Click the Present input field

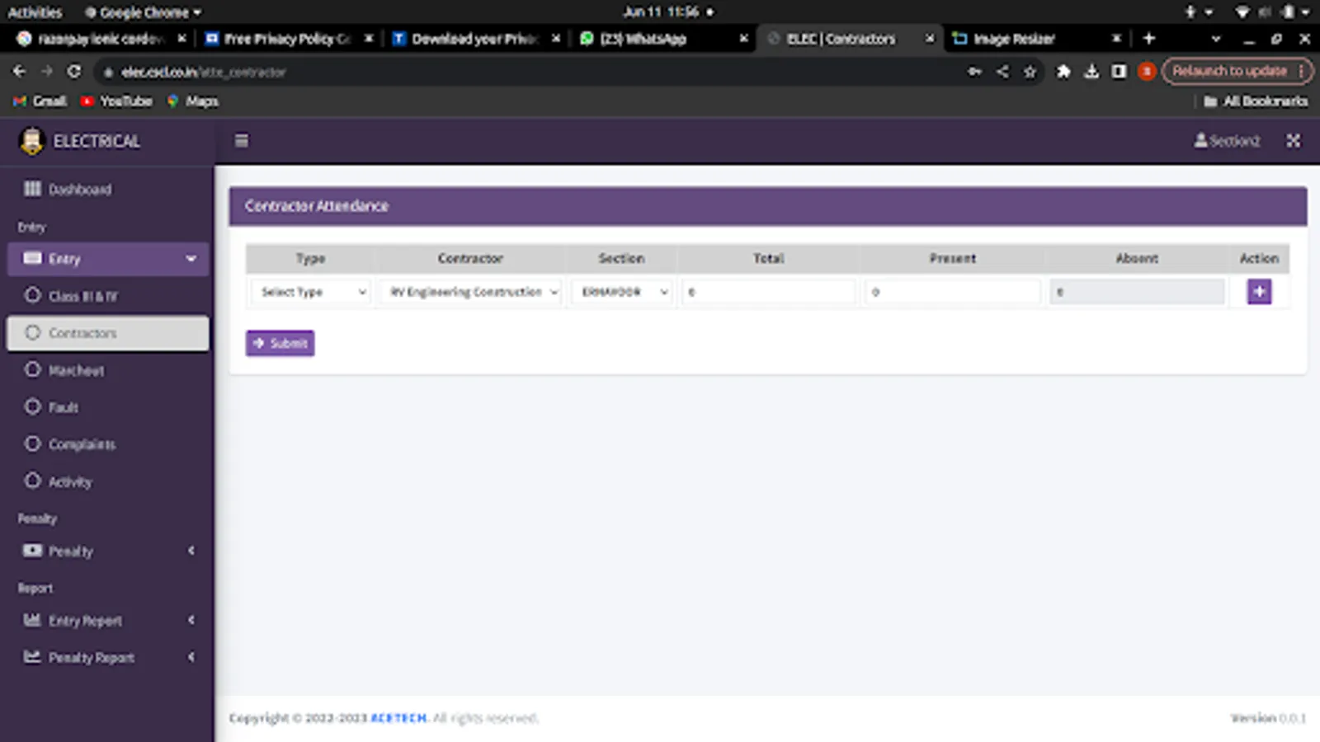pyautogui.click(x=953, y=292)
